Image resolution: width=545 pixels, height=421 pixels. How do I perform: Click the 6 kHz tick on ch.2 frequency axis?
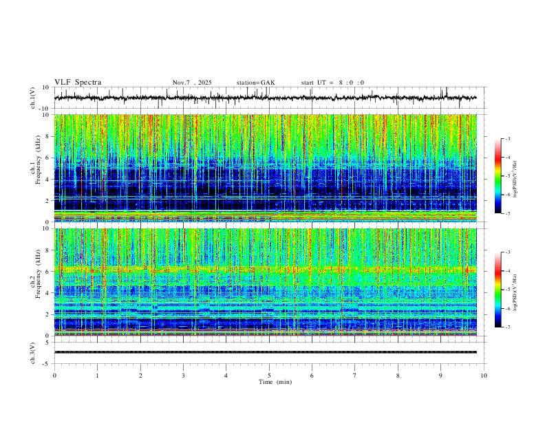pyautogui.click(x=47, y=272)
